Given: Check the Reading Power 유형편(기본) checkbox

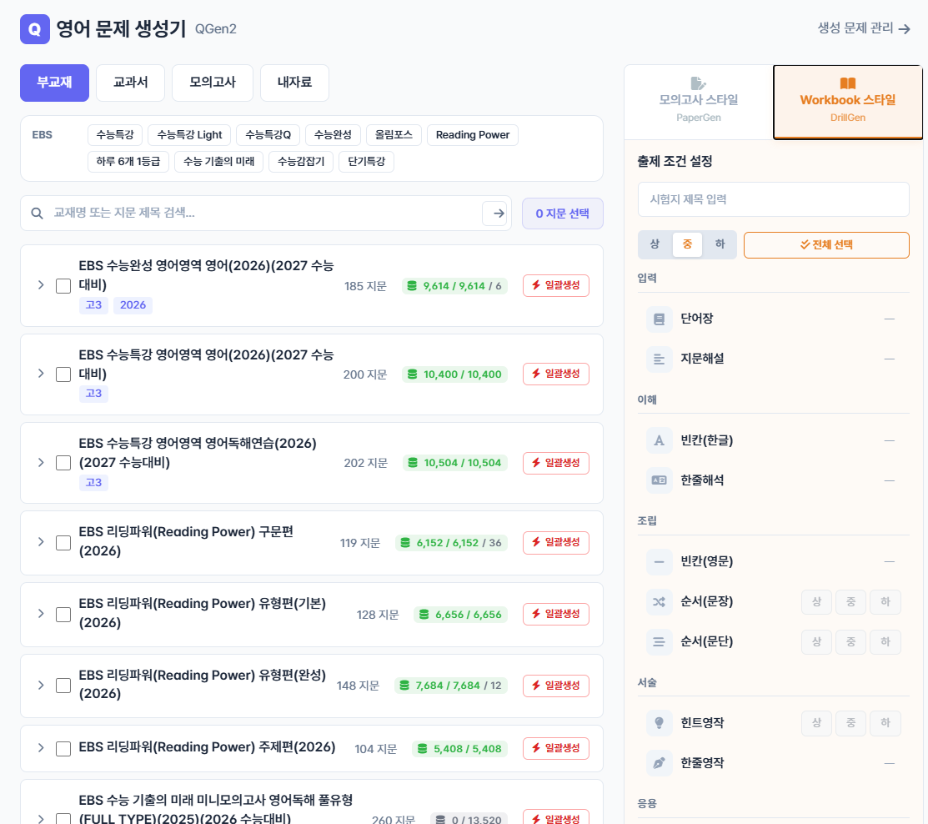Looking at the screenshot, I should [63, 615].
